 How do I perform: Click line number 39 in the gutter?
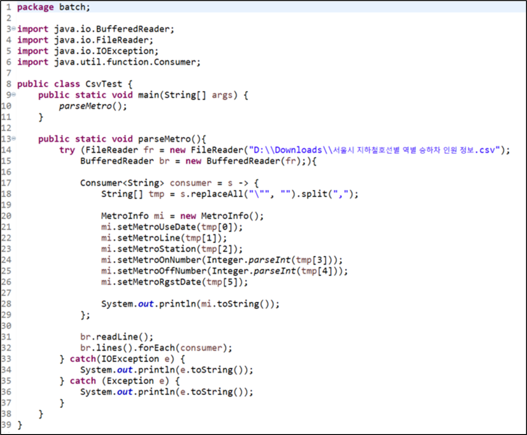pyautogui.click(x=6, y=425)
